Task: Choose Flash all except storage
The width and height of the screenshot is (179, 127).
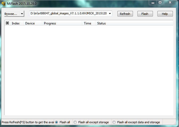Action: (x=75, y=122)
